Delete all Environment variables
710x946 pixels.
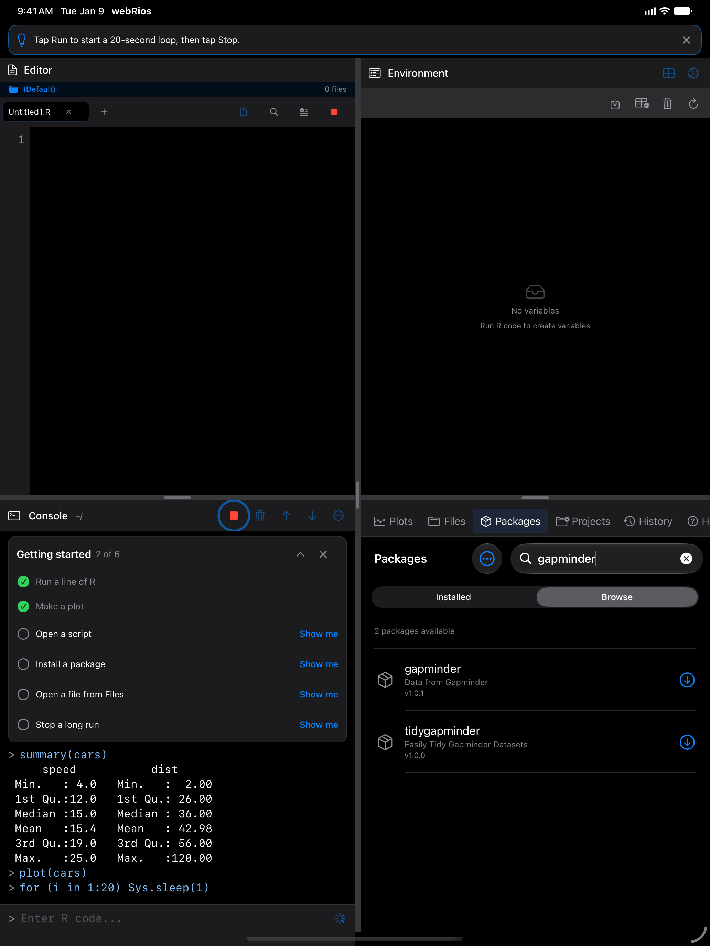(667, 103)
